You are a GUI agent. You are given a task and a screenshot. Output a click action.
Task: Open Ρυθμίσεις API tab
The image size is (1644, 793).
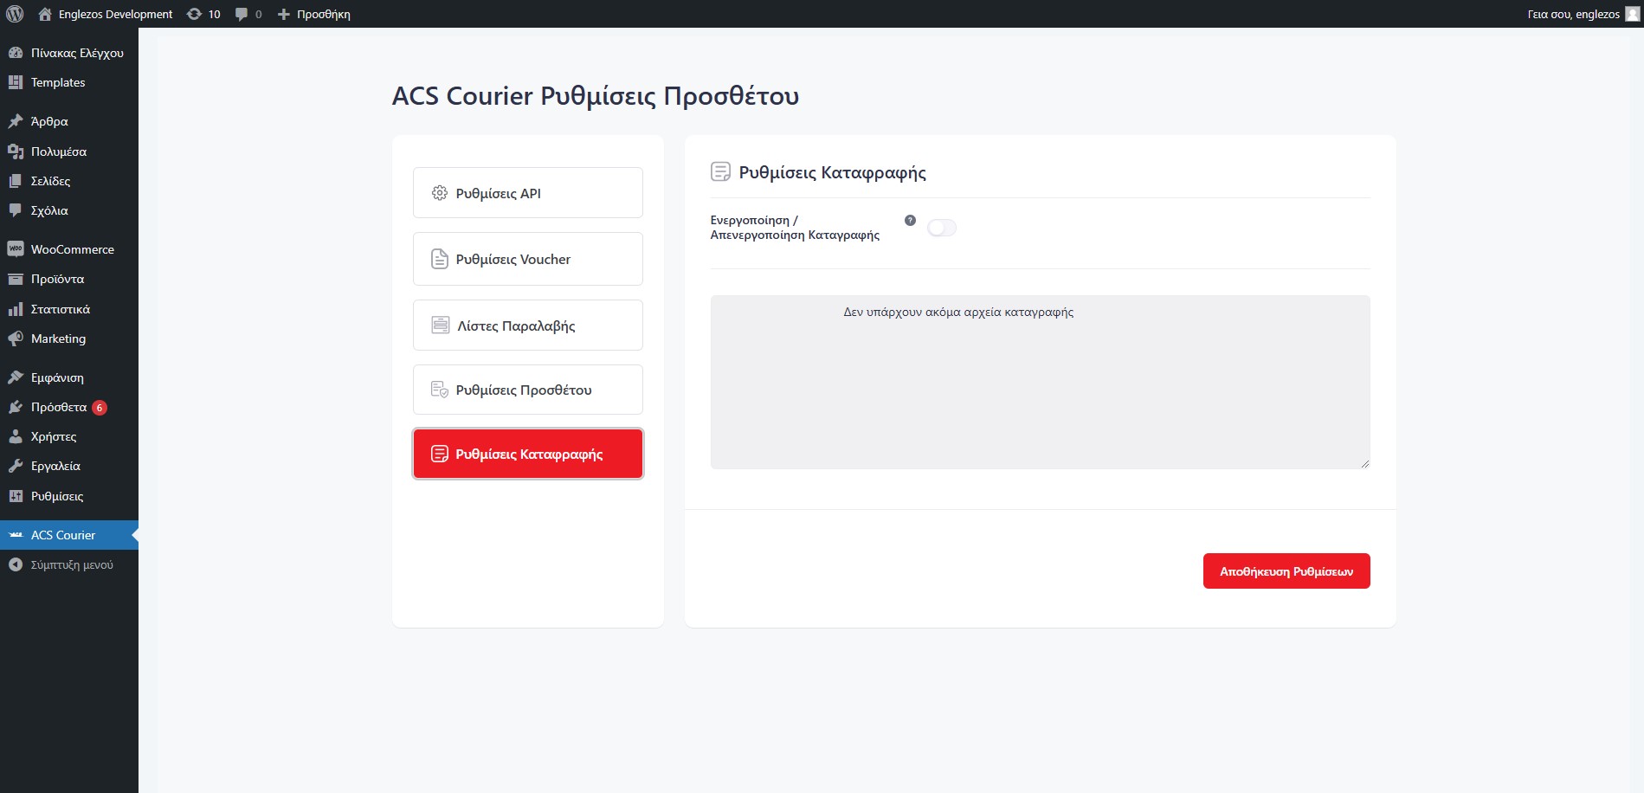coord(527,193)
